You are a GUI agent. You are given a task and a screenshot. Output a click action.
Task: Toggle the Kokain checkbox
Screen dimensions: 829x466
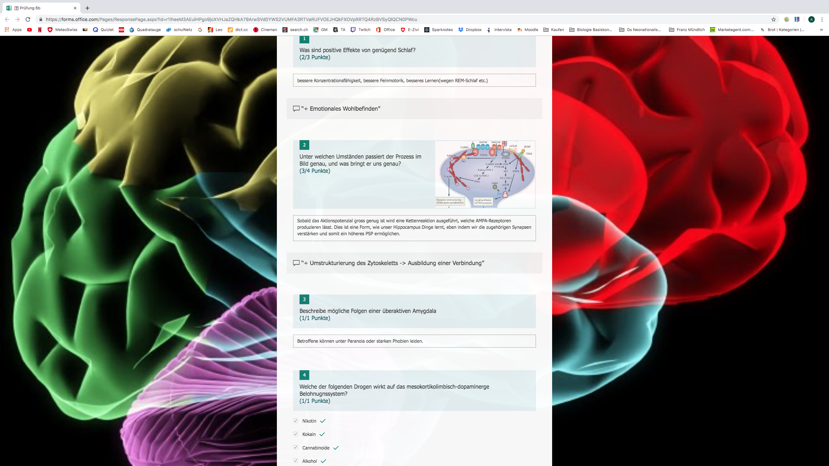(x=296, y=434)
